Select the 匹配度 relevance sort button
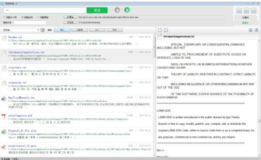The width and height of the screenshot is (261, 160). tap(80, 30)
